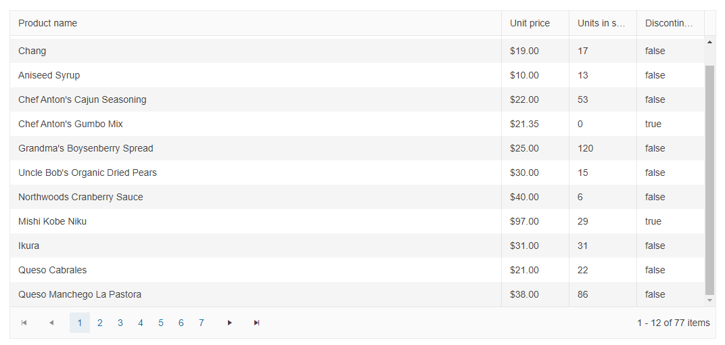
Task: Jump to the last page arrow
Action: coord(257,323)
